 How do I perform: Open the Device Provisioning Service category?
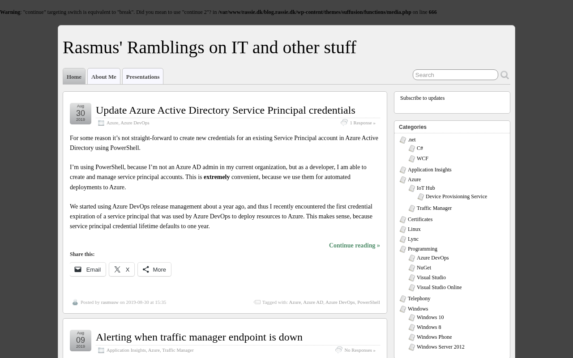click(456, 196)
